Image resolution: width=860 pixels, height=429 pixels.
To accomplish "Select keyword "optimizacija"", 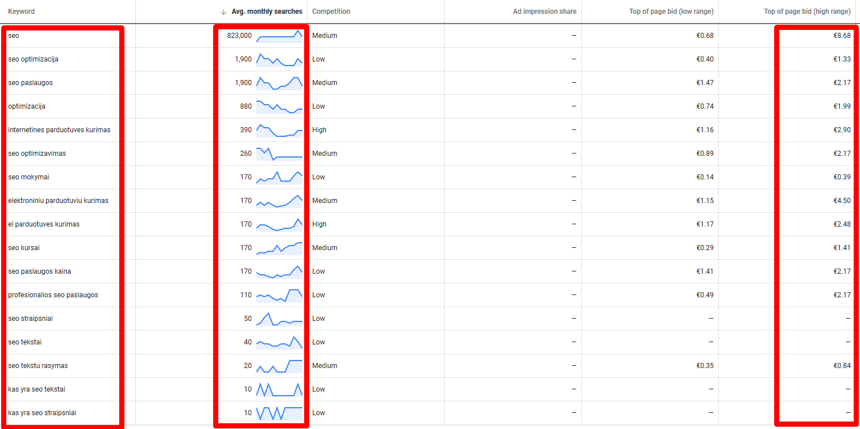I will [x=26, y=106].
